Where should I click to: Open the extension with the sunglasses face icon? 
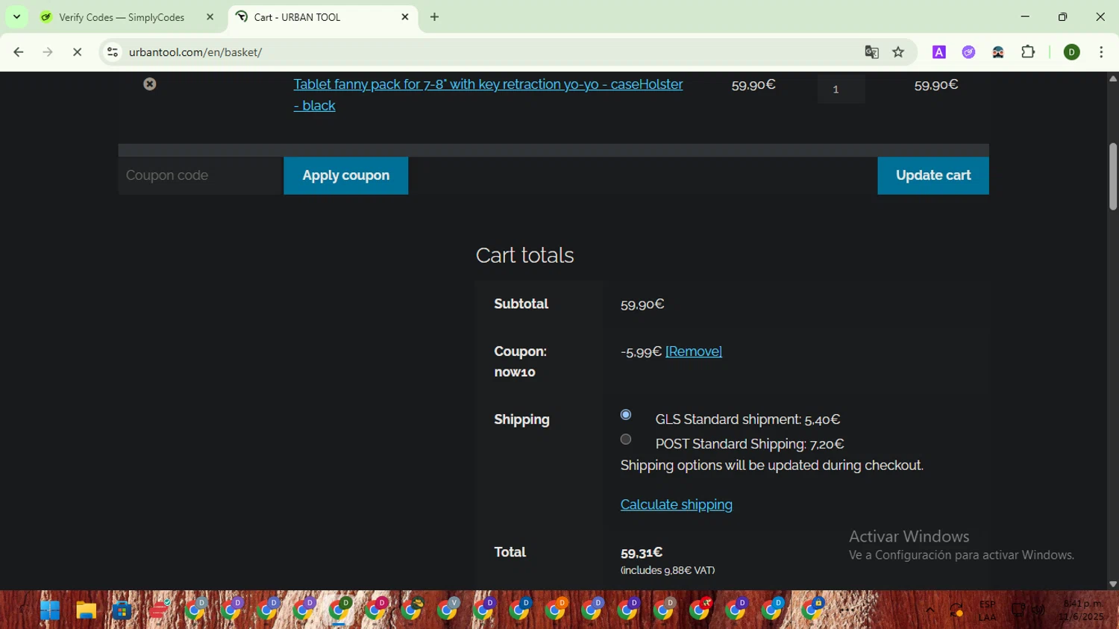click(x=998, y=52)
